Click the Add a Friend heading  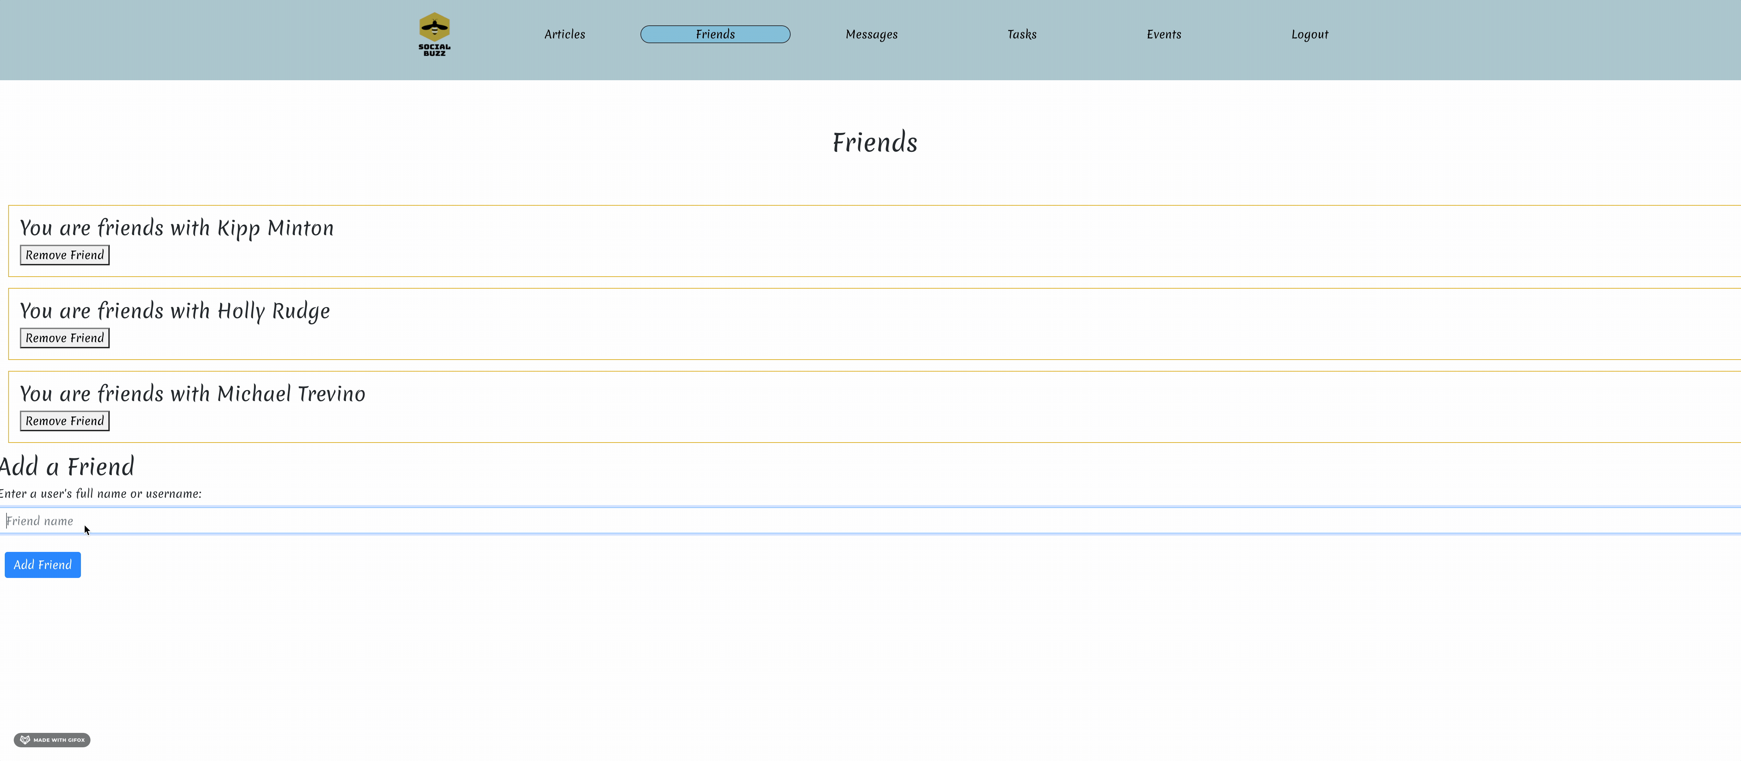click(x=68, y=466)
